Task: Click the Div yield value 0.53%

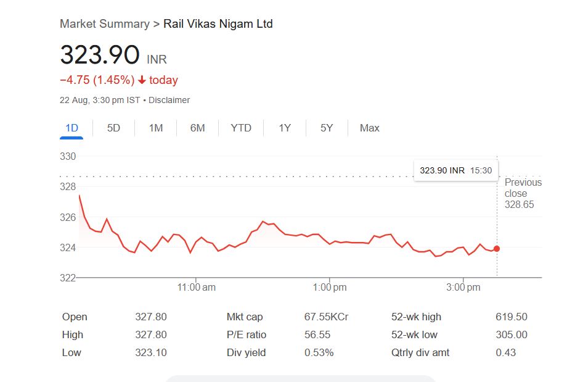Action: [x=319, y=353]
